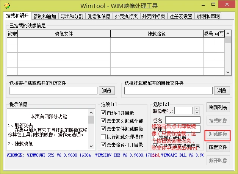Image resolution: width=238 pixels, height=174 pixels.
Task: Click 浏览 button for WIM file
Action: tap(107, 91)
